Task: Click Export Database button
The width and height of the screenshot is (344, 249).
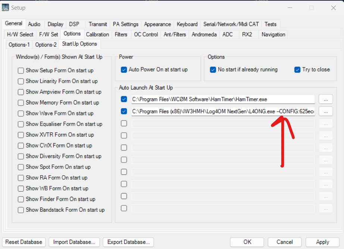Action: coord(128,242)
